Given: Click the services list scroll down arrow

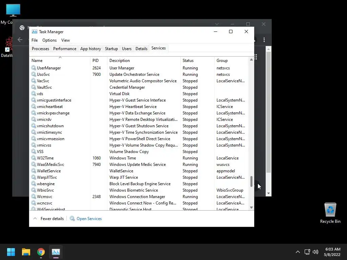Looking at the screenshot, I should 251,208.
